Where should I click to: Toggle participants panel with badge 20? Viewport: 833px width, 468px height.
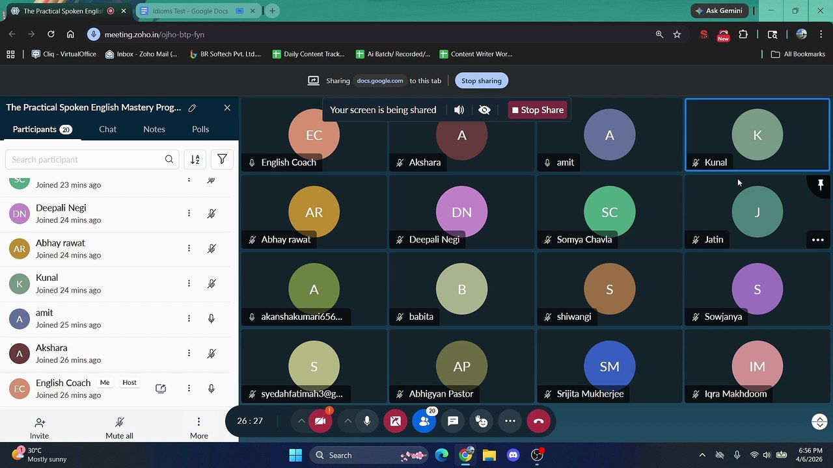(x=424, y=421)
